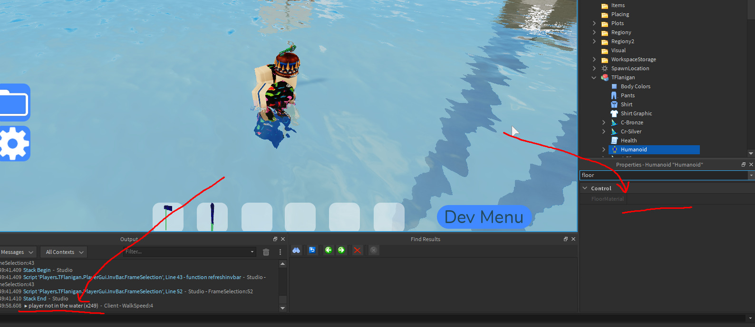Image resolution: width=755 pixels, height=327 pixels.
Task: Click Explorer scrollbar down arrow
Action: pyautogui.click(x=751, y=153)
